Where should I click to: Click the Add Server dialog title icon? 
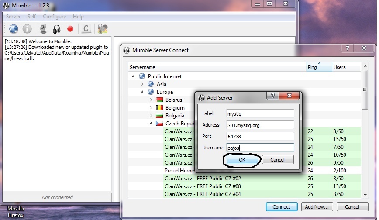pos(201,98)
